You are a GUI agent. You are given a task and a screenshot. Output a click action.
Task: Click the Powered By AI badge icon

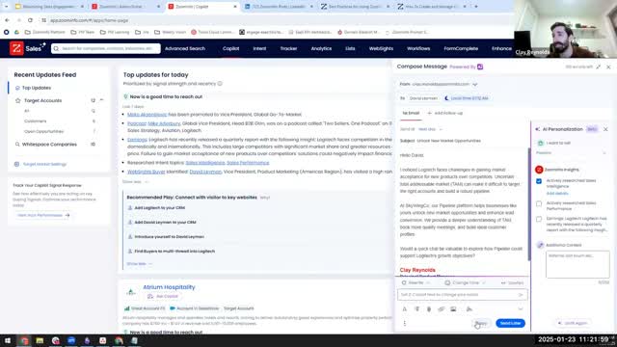(x=480, y=67)
